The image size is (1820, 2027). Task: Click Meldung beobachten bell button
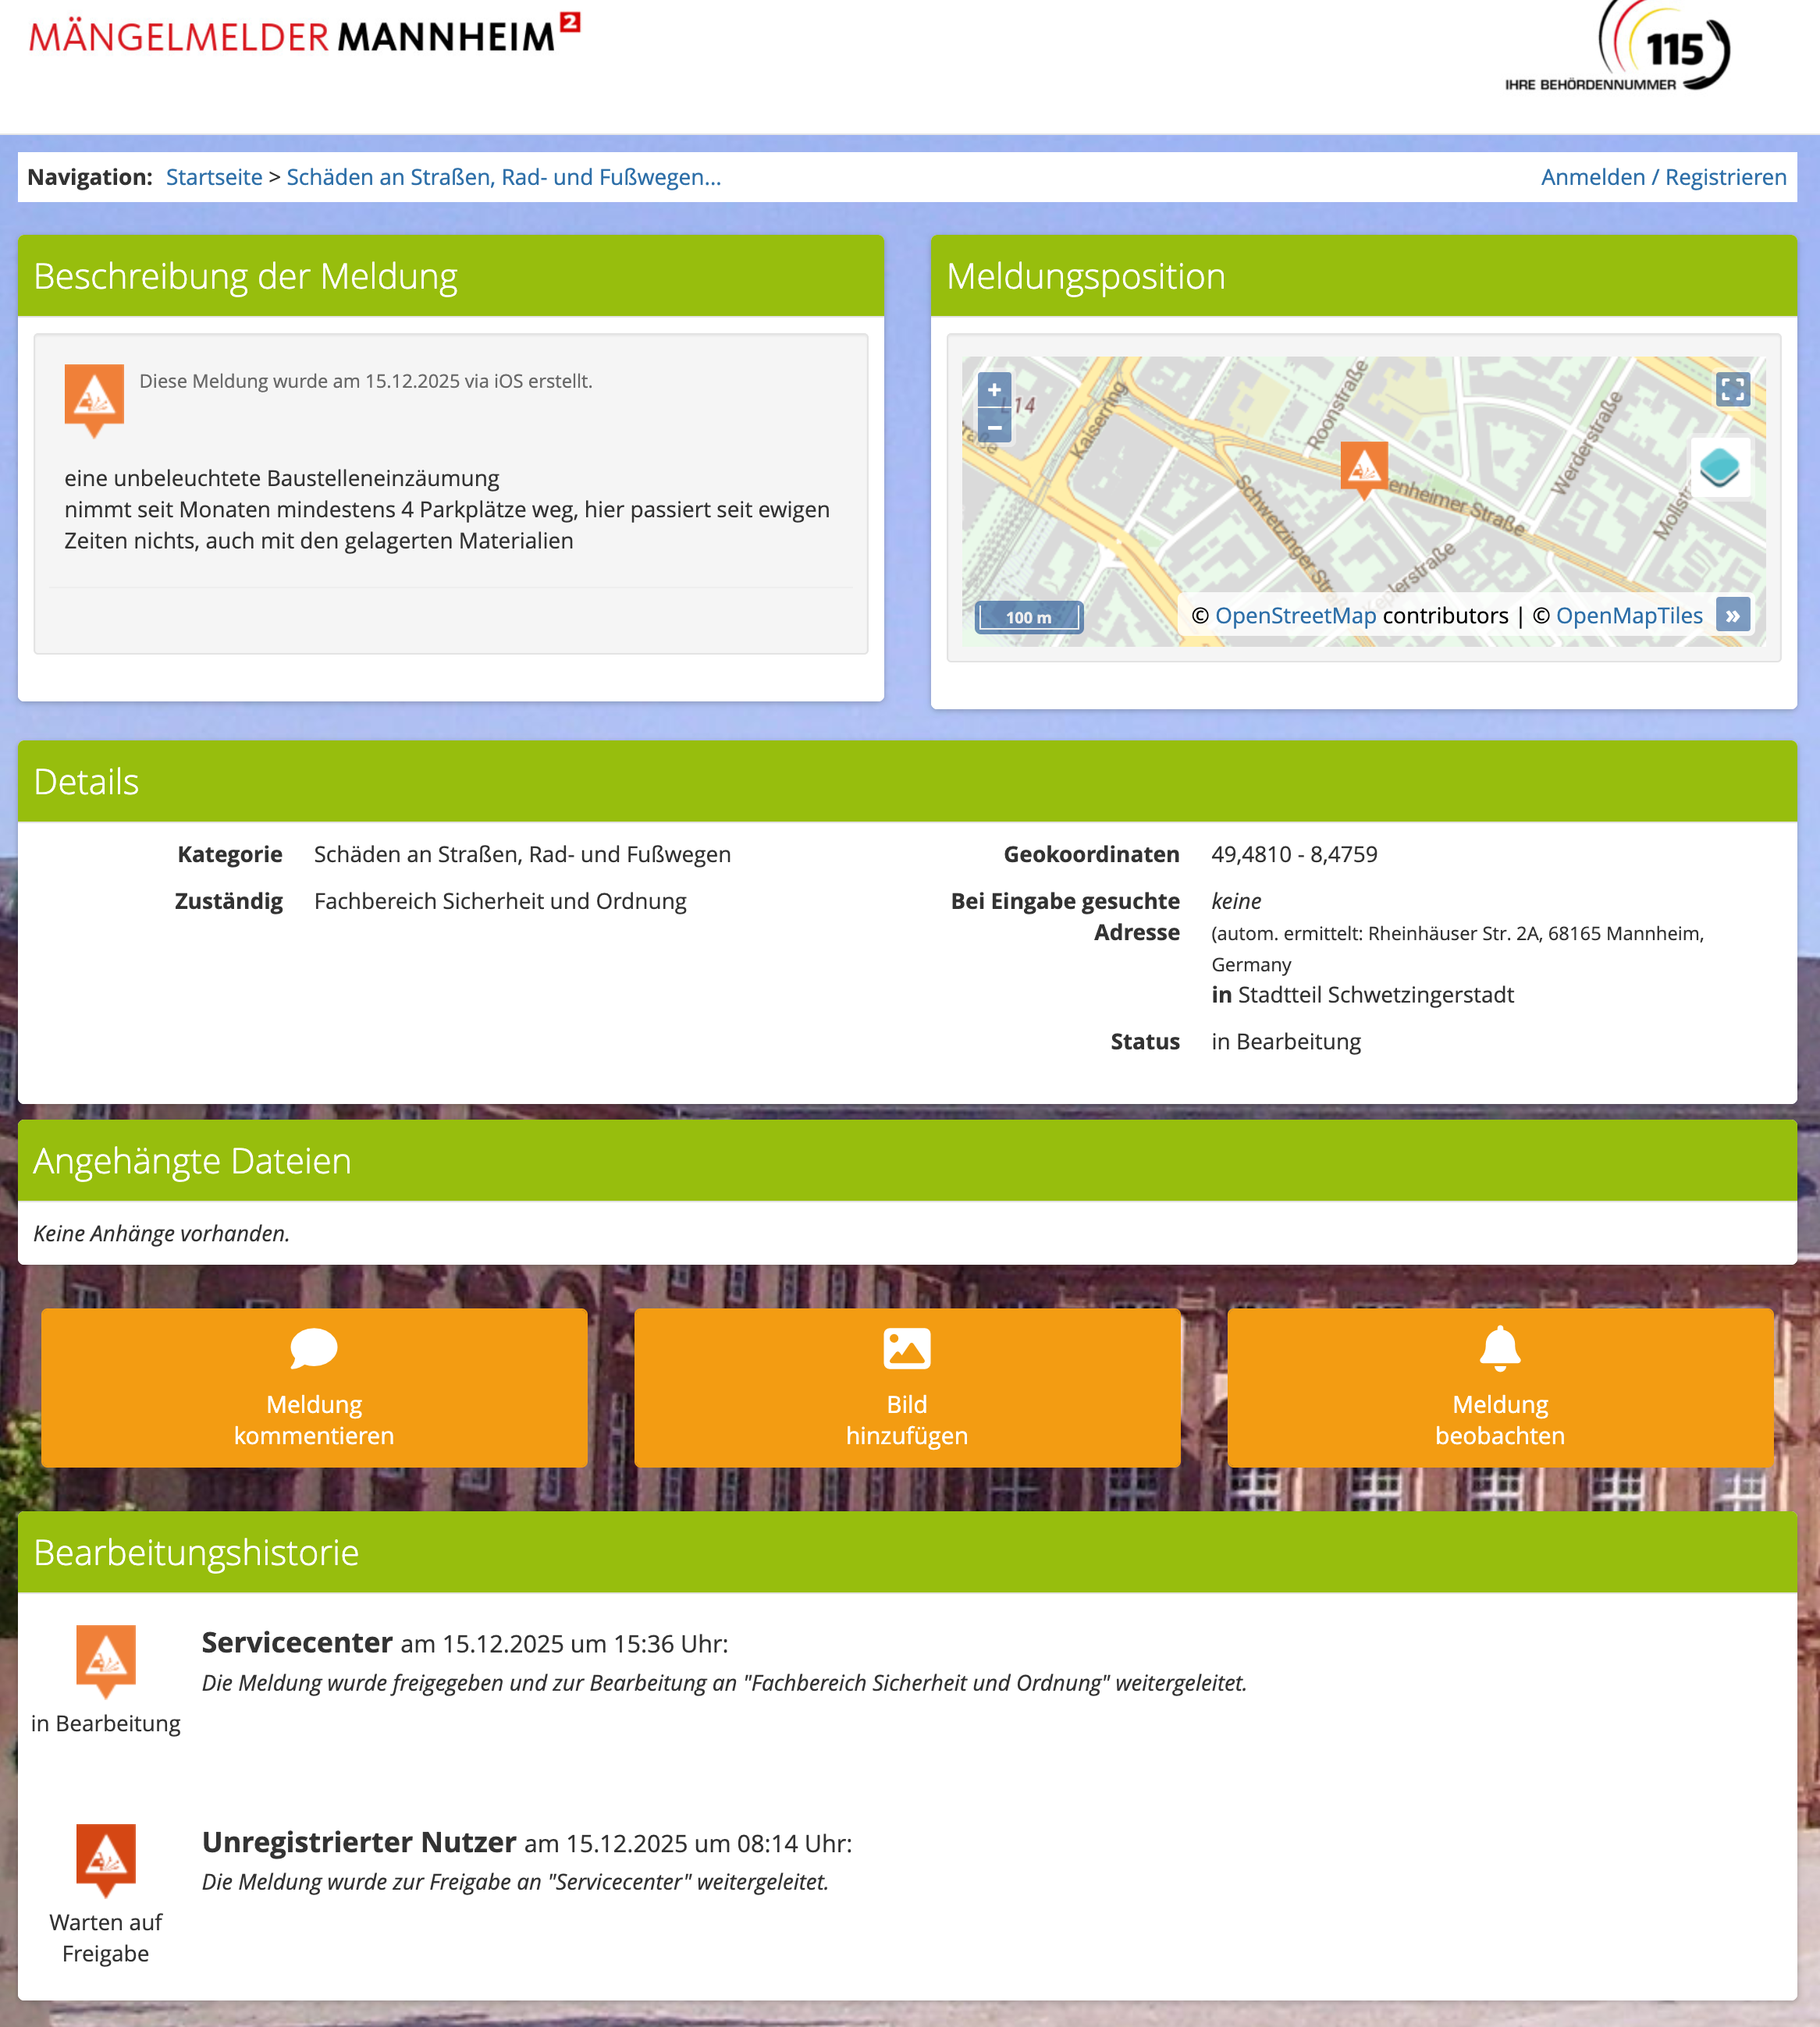(x=1499, y=1387)
